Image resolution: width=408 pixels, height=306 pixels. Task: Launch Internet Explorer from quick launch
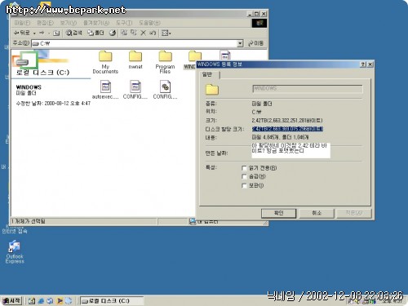point(41,301)
